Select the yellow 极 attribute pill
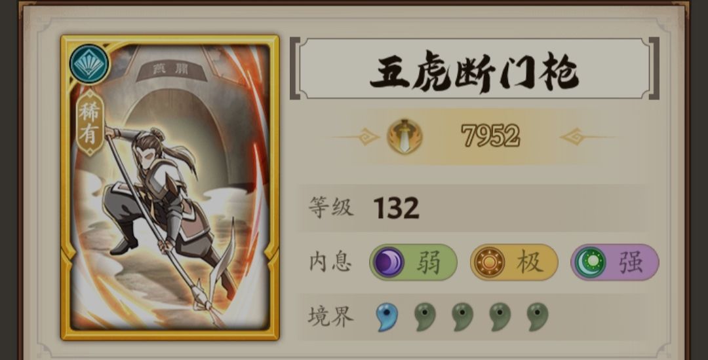The height and width of the screenshot is (360, 708). click(x=514, y=262)
